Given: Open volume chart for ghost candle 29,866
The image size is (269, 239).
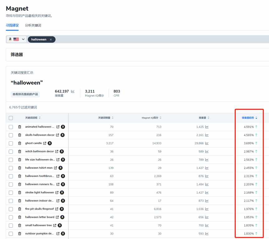Looking at the screenshot, I should (207, 143).
